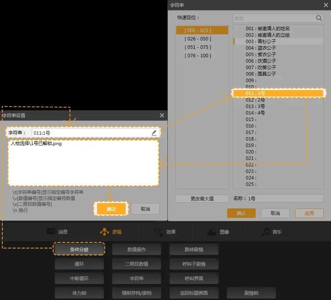The image size is (331, 300).
Task: Click the 强制存档/读档 command button
Action: (136, 293)
